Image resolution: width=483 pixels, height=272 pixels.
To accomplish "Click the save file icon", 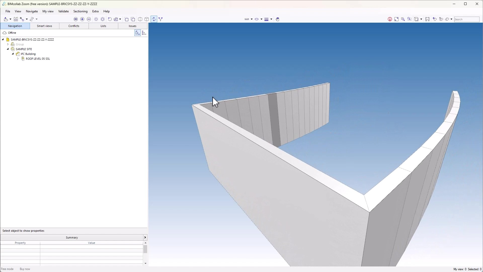I will coord(16,19).
